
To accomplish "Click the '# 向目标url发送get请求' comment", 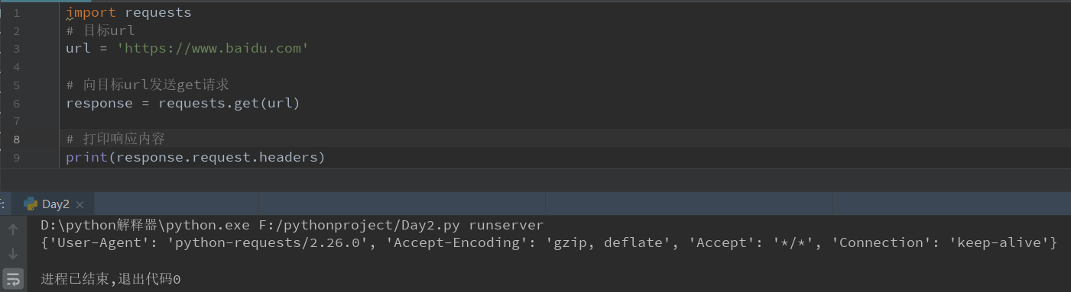I will pyautogui.click(x=148, y=85).
